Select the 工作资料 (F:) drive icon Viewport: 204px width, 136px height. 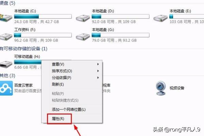pos(6,37)
